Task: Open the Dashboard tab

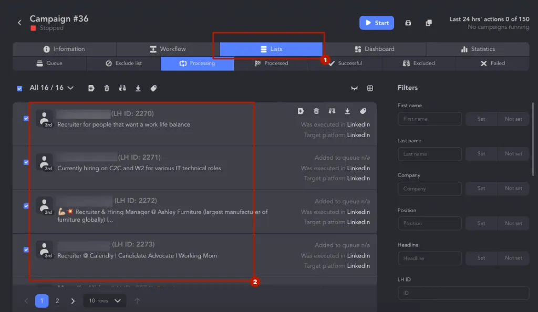Action: pos(374,49)
